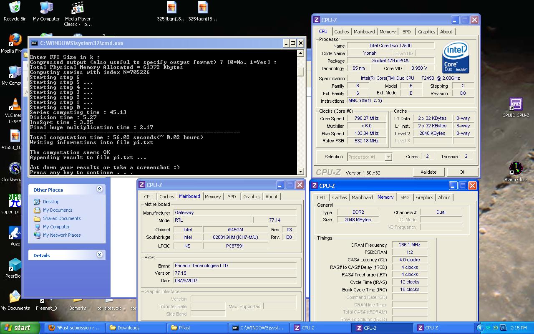The width and height of the screenshot is (534, 334).
Task: Open the Windows start menu
Action: click(20, 328)
